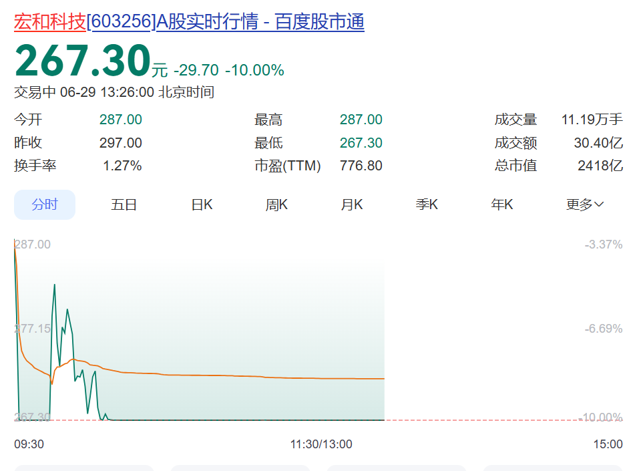Click the orange average price line end point
The width and height of the screenshot is (635, 471).
coord(383,379)
